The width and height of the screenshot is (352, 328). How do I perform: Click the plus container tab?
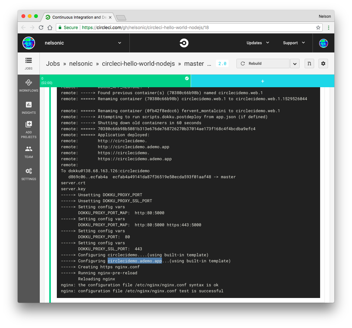coord(262,81)
